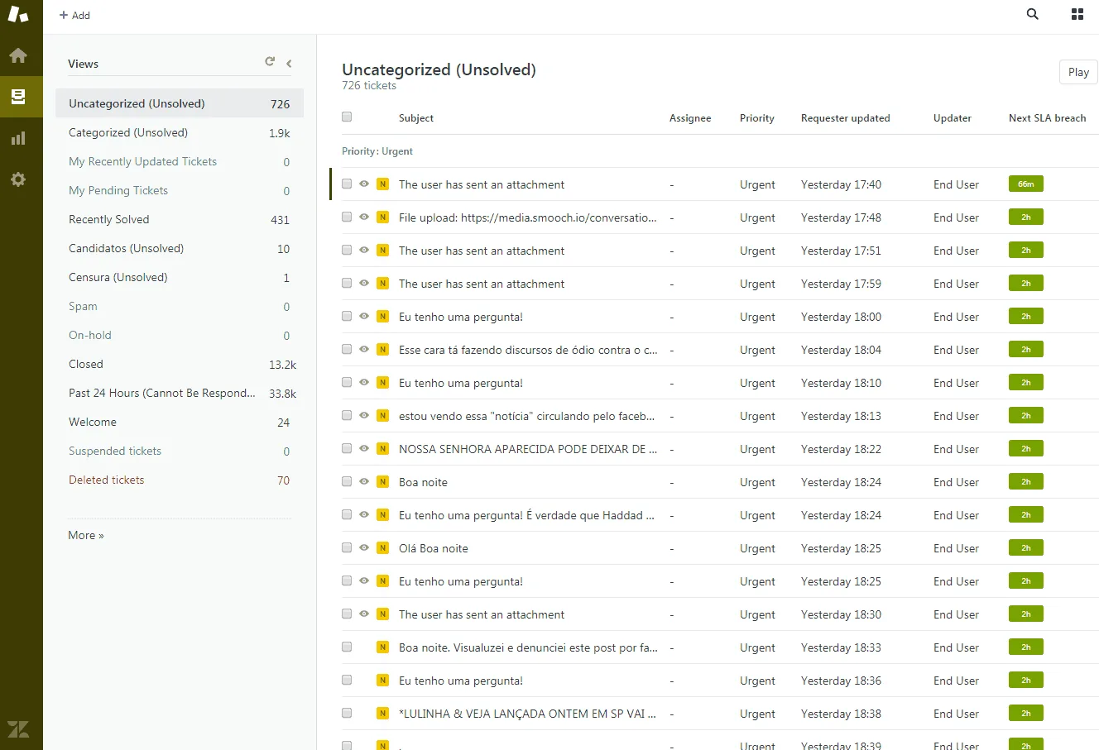The width and height of the screenshot is (1099, 750).
Task: Click the N status badge on Olá Boa noite
Action: point(382,548)
